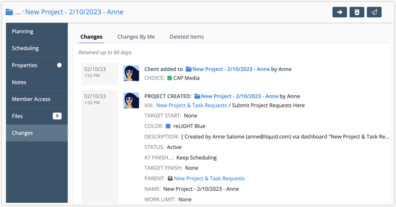Image resolution: width=396 pixels, height=207 pixels.
Task: Click the blue folder icon in breadcrumb
Action: coord(9,12)
